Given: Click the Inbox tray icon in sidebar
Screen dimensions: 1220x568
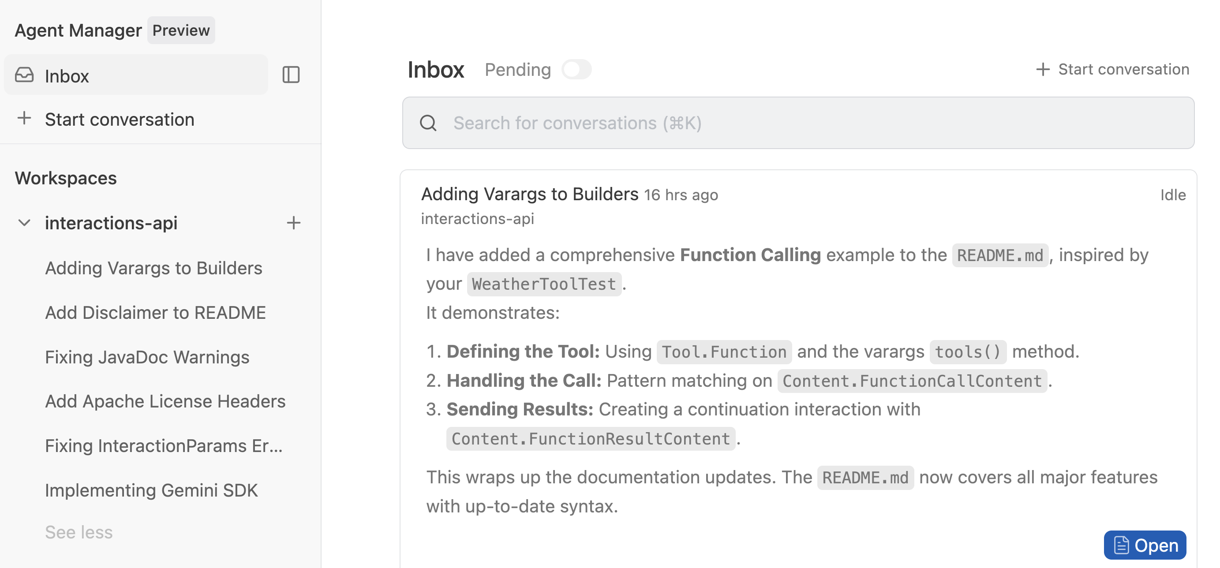Looking at the screenshot, I should [x=24, y=75].
